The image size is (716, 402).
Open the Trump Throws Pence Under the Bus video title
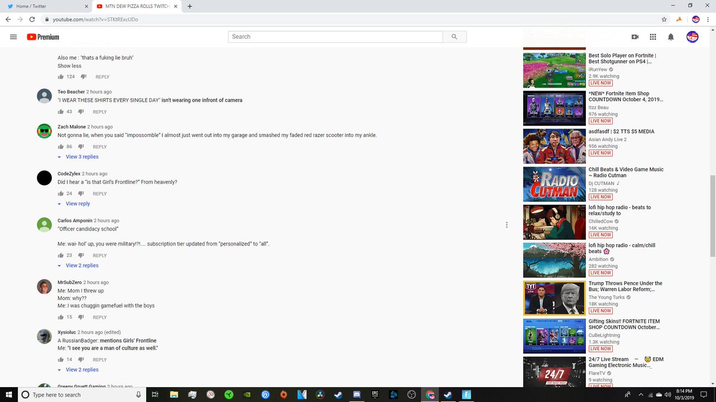(x=625, y=286)
